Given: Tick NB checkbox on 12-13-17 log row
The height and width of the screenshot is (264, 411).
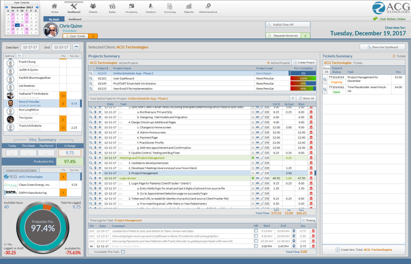Looking at the screenshot, I should (256, 236).
